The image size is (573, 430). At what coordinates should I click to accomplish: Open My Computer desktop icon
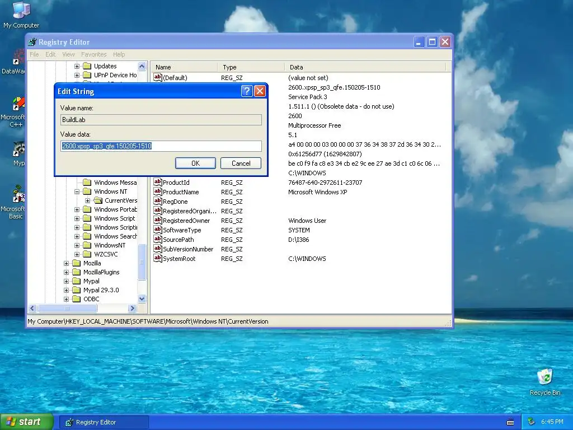21,15
